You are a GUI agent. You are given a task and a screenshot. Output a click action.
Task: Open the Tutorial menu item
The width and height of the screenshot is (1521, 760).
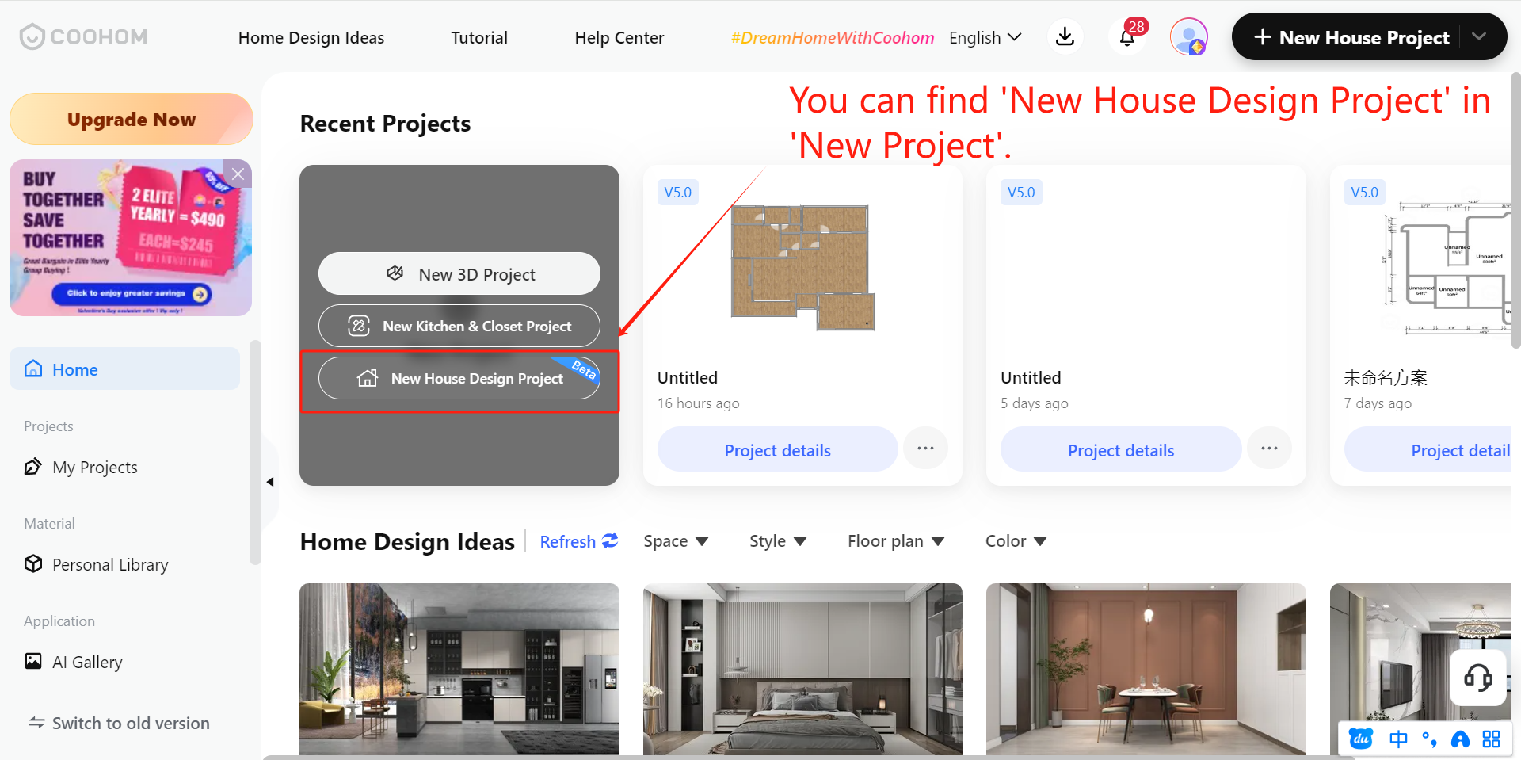click(479, 37)
